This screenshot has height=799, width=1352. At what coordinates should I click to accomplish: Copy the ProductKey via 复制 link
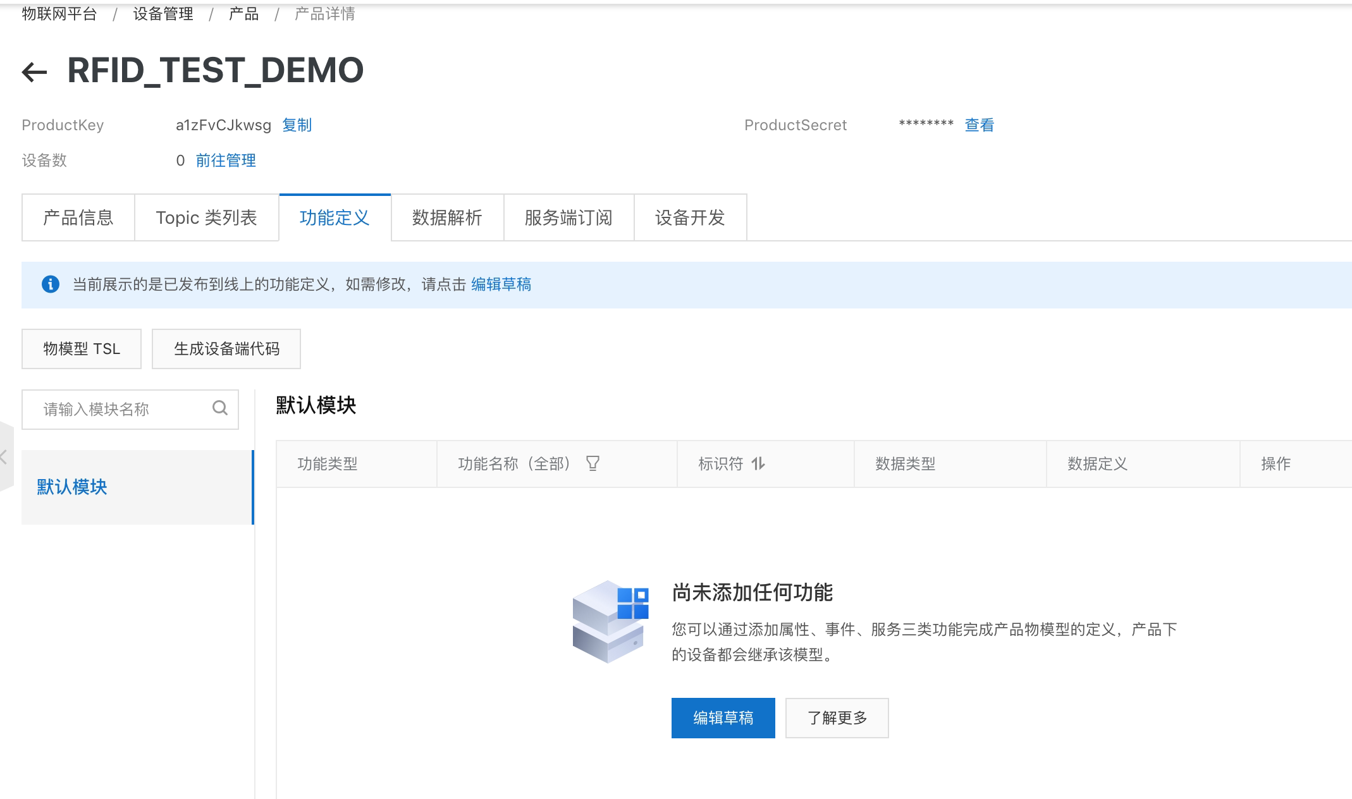297,125
